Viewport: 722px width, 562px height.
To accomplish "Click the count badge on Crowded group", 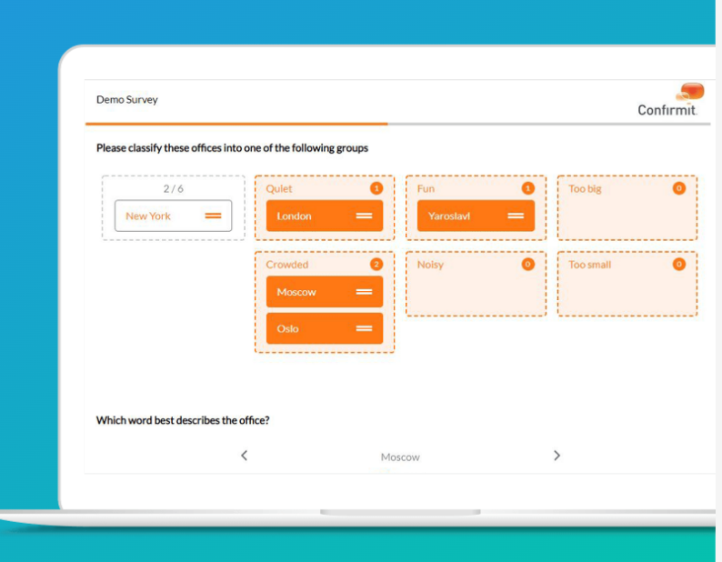I will point(376,265).
